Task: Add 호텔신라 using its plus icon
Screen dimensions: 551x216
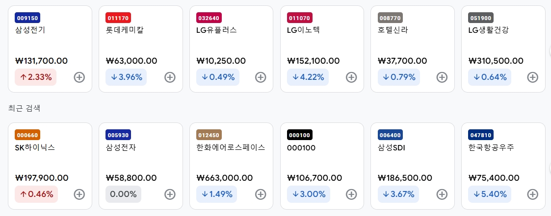Action: 442,77
